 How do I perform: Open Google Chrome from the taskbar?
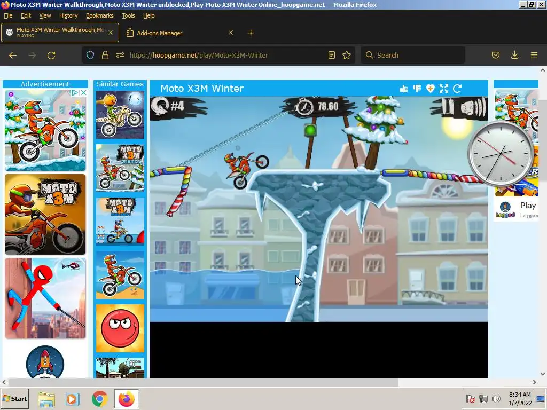pyautogui.click(x=99, y=399)
